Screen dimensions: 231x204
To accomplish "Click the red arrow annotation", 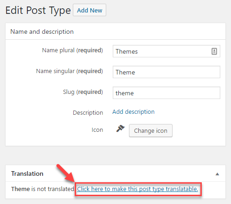I will pyautogui.click(x=66, y=173).
